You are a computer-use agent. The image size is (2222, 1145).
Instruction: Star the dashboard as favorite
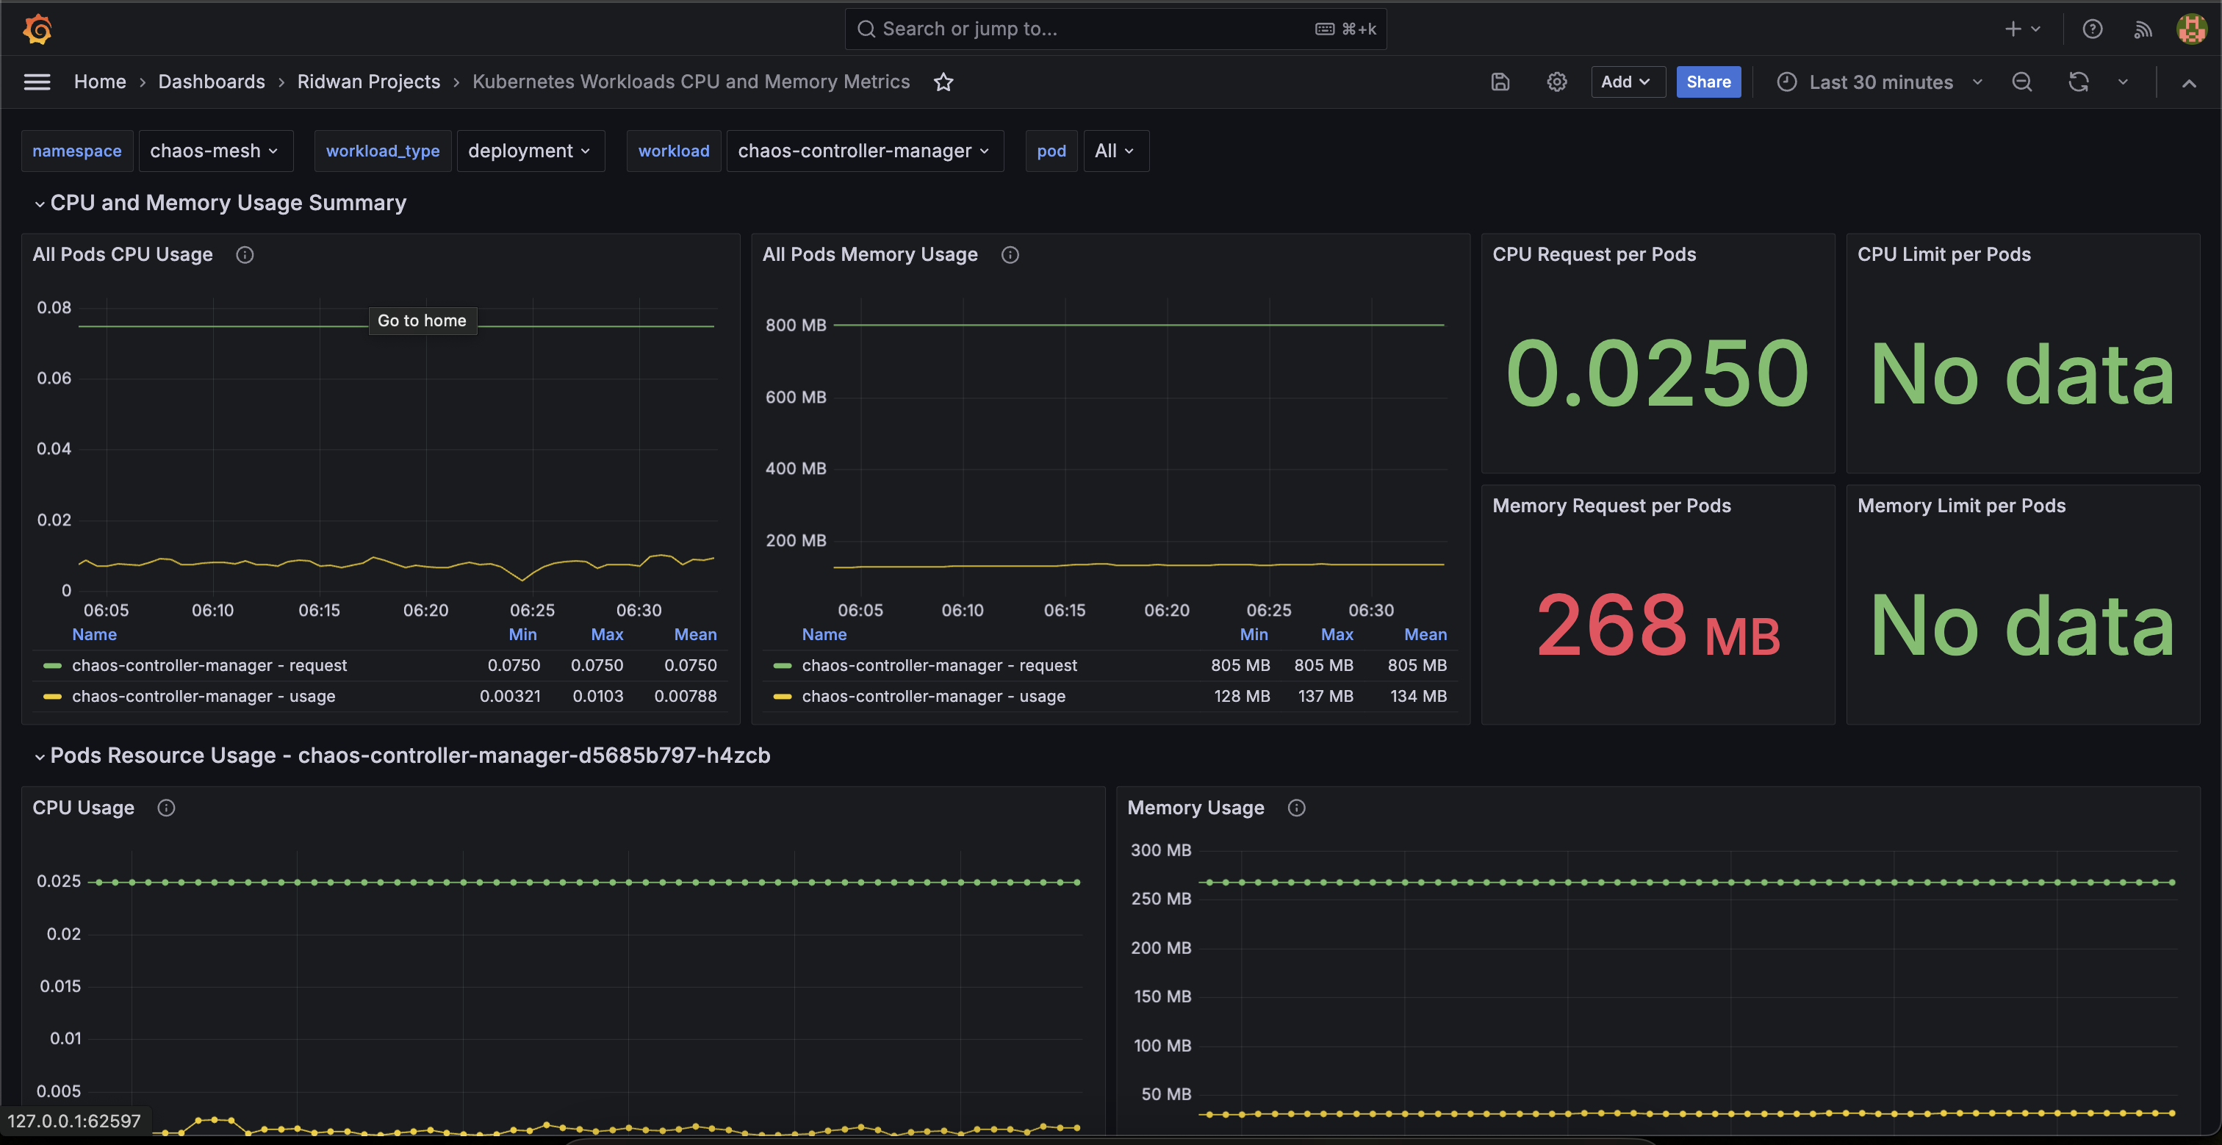tap(943, 82)
